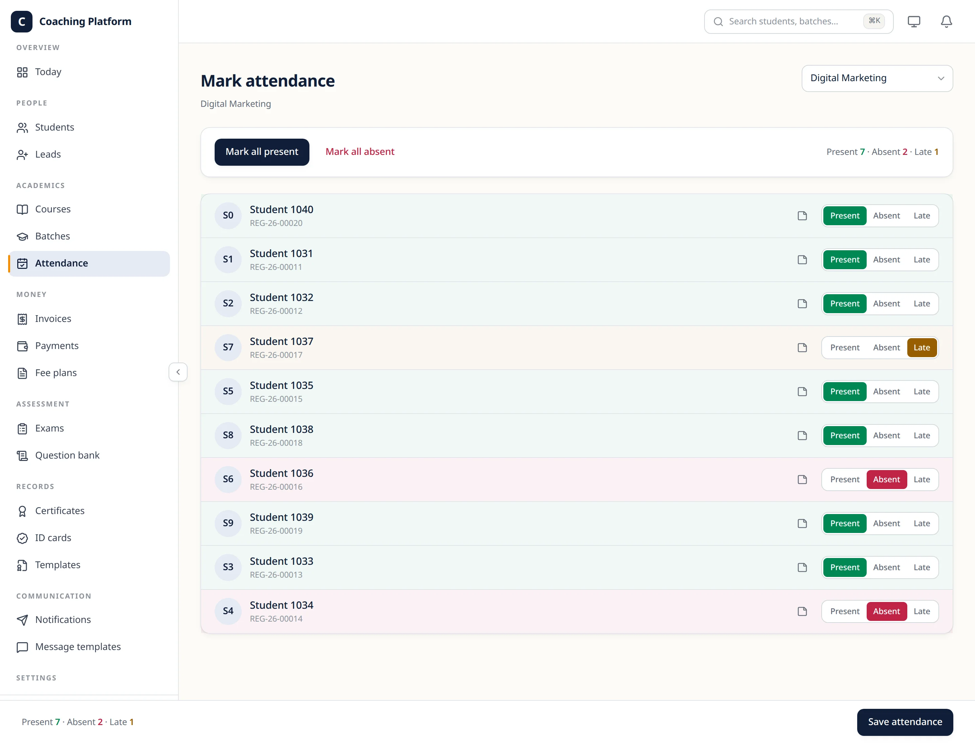Open note icon for Student 1036
The image size is (975, 744).
coord(802,480)
